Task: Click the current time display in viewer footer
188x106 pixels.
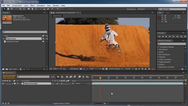Action: coord(74,69)
